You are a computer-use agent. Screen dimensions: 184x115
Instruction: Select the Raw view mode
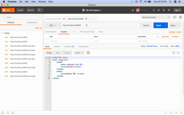point(58,53)
